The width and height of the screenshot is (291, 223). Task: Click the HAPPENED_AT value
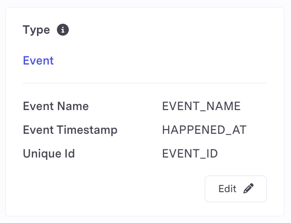[204, 130]
